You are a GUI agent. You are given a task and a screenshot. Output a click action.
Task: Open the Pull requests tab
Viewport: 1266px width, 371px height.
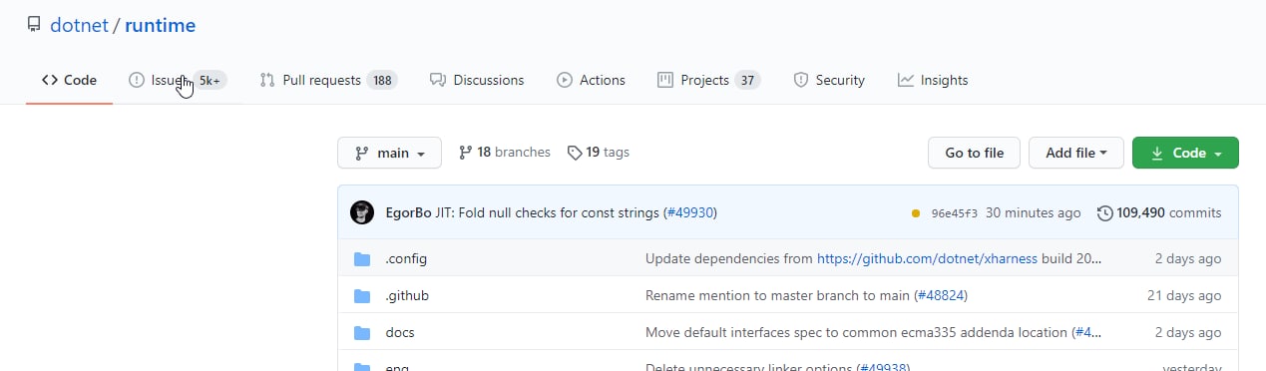coord(328,80)
